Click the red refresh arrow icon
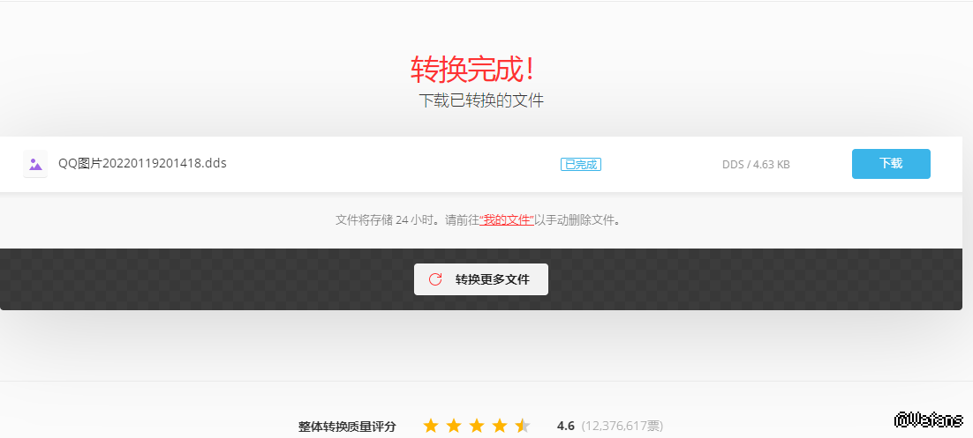 [x=435, y=279]
